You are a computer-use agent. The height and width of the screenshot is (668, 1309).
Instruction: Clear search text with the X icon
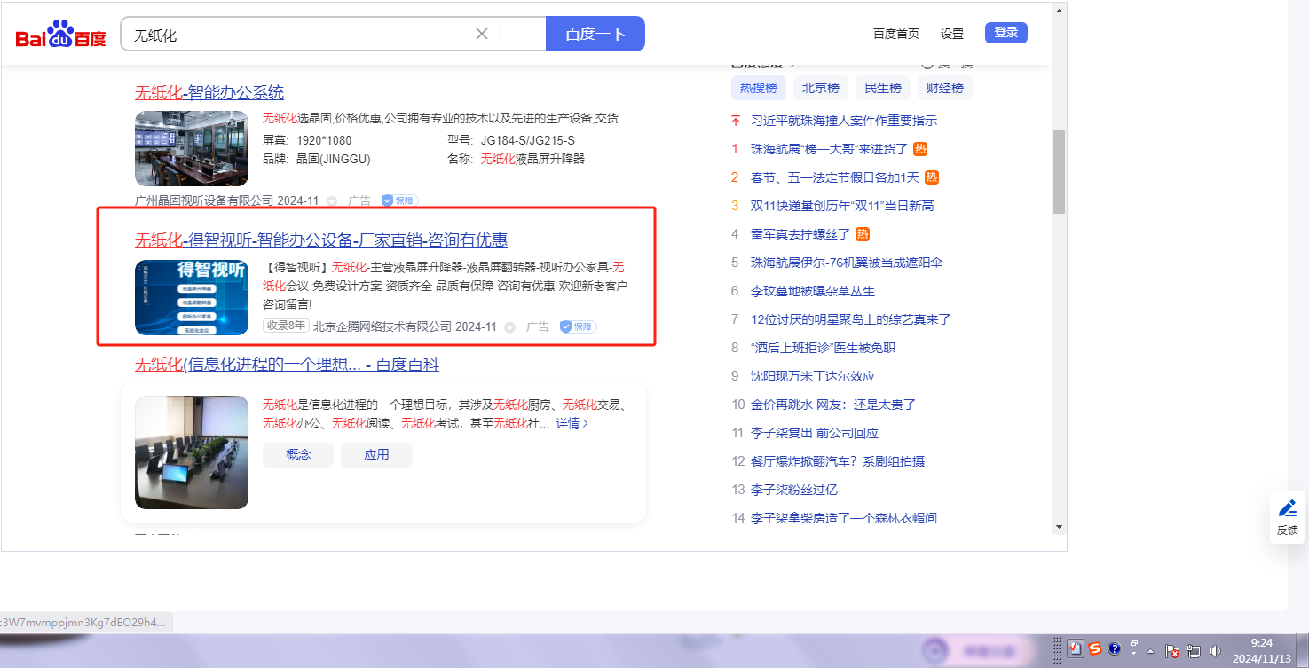(x=482, y=34)
